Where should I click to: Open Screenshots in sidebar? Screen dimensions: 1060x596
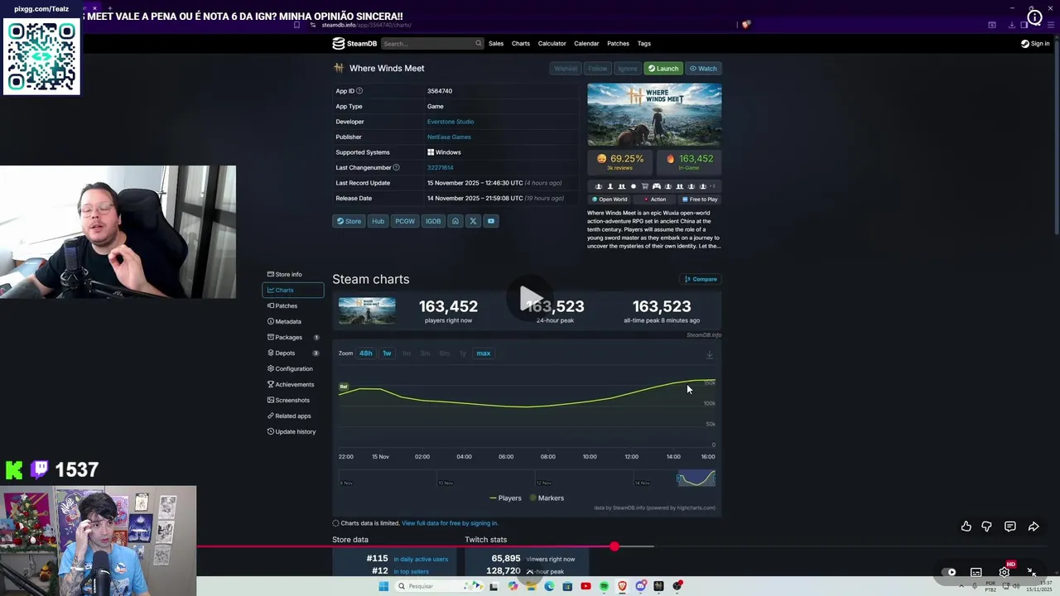click(293, 400)
